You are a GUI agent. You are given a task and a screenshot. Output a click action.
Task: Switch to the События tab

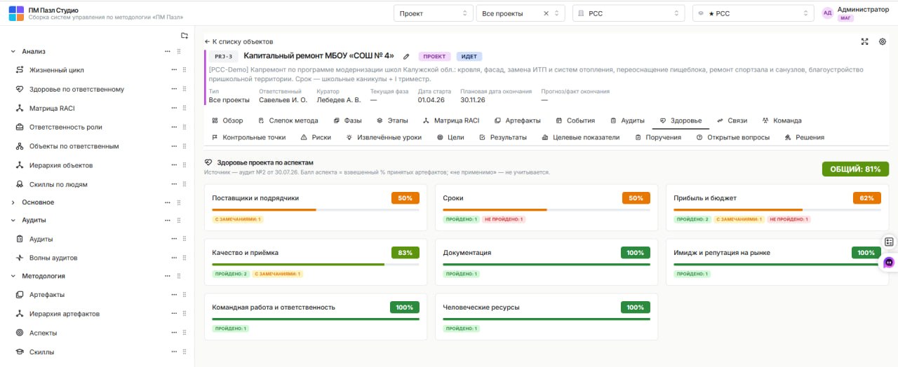[x=575, y=120]
